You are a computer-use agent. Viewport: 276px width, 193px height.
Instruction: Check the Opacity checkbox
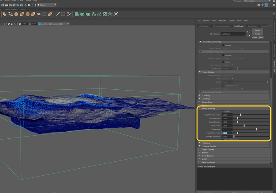click(x=223, y=45)
